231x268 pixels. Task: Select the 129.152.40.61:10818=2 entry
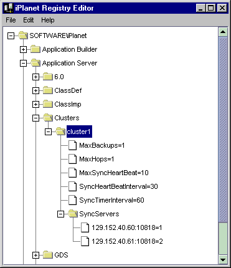click(x=127, y=241)
